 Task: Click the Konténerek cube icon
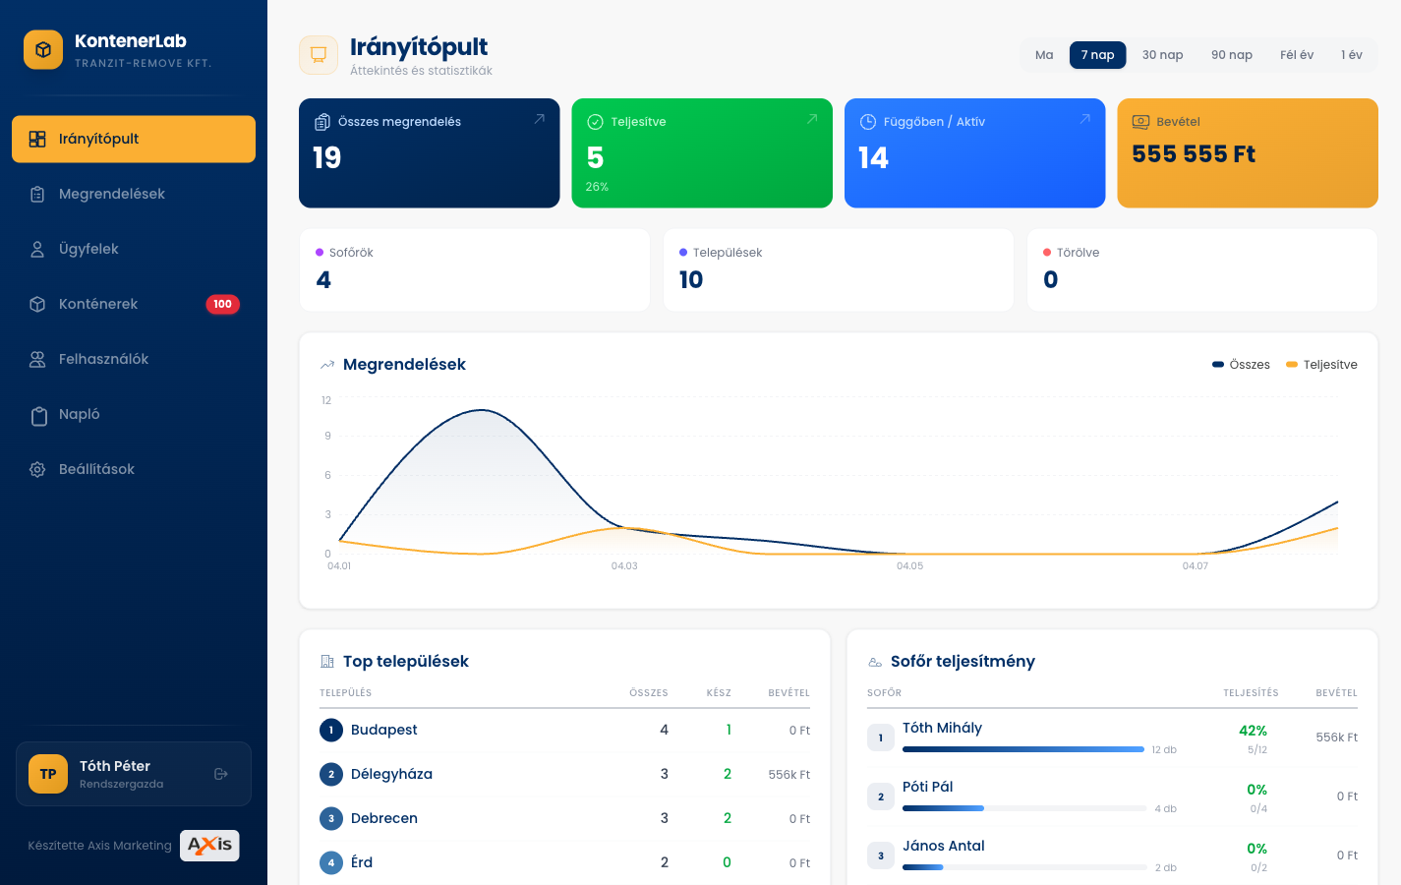37,305
